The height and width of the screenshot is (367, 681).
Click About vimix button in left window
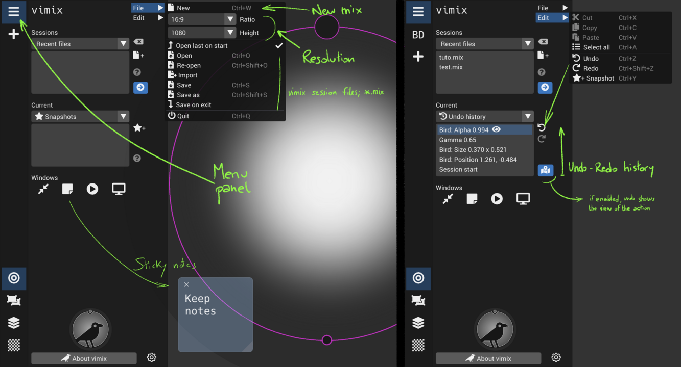[x=84, y=358]
